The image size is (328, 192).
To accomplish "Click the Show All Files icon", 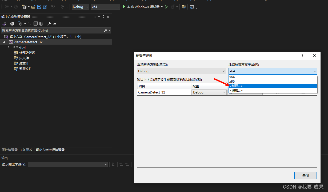I will (x=41, y=24).
